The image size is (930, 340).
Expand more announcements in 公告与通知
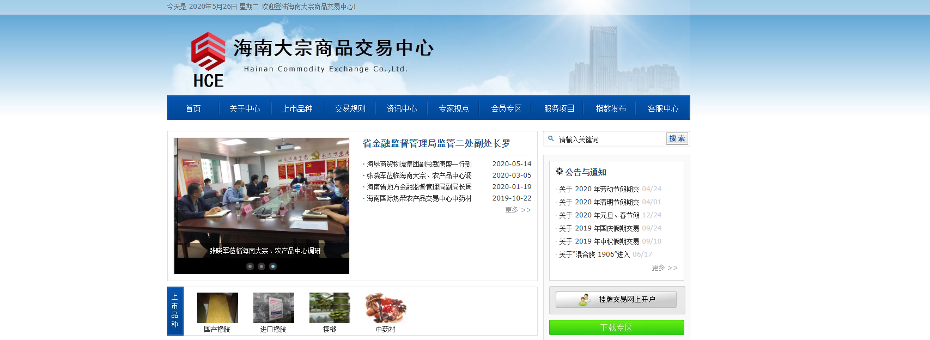click(x=664, y=268)
